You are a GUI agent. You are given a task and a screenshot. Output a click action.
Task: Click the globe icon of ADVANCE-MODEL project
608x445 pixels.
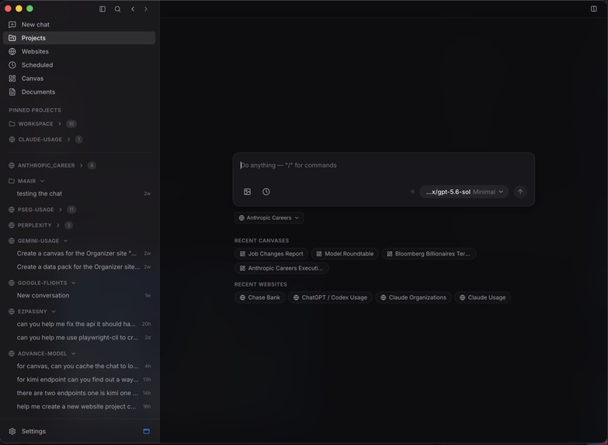point(12,353)
